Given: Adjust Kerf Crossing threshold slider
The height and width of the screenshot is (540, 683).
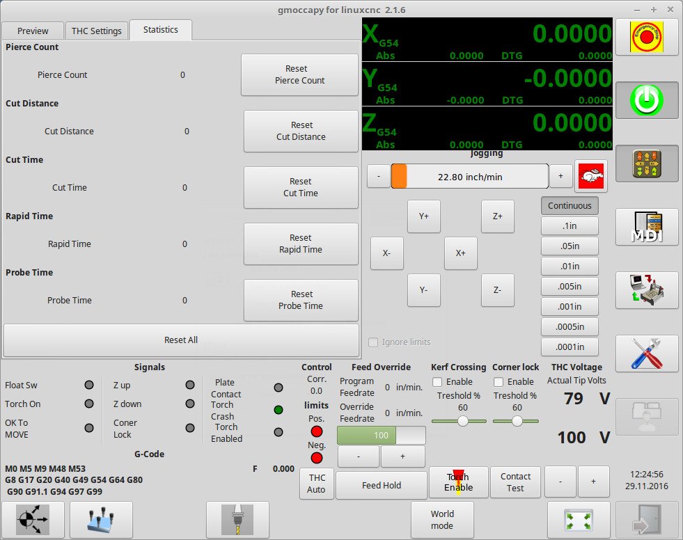Looking at the screenshot, I should tap(459, 421).
